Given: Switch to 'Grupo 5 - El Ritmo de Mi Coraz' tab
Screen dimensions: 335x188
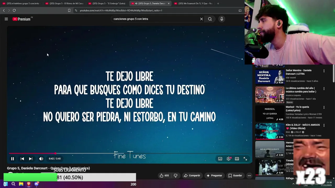Looking at the screenshot, I should (64, 3).
